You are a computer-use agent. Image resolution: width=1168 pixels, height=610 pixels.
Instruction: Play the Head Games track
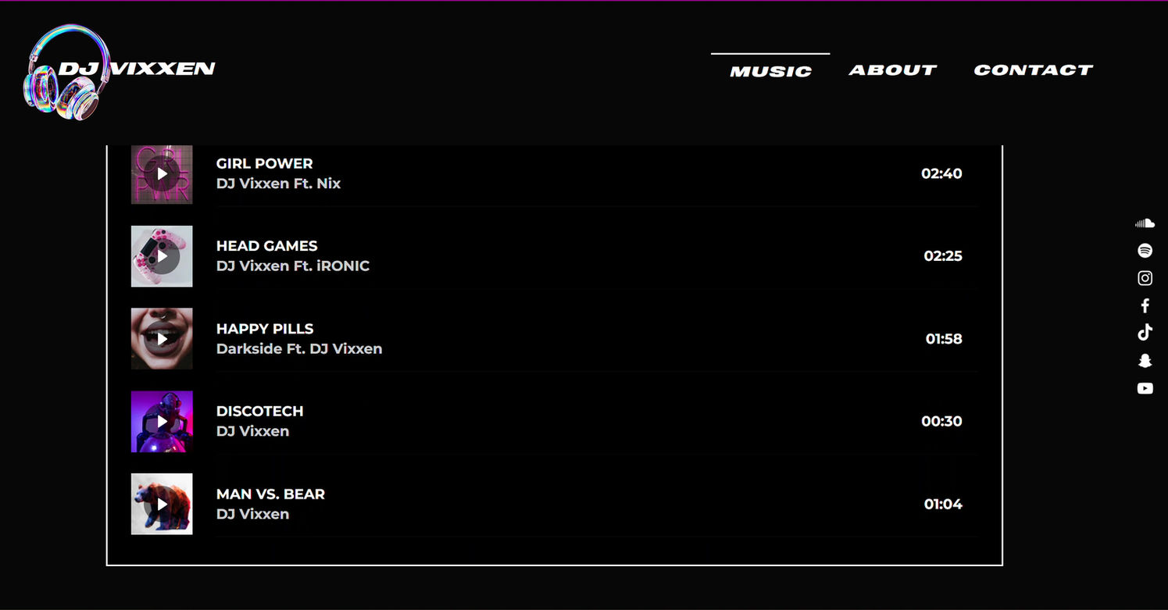(x=162, y=256)
